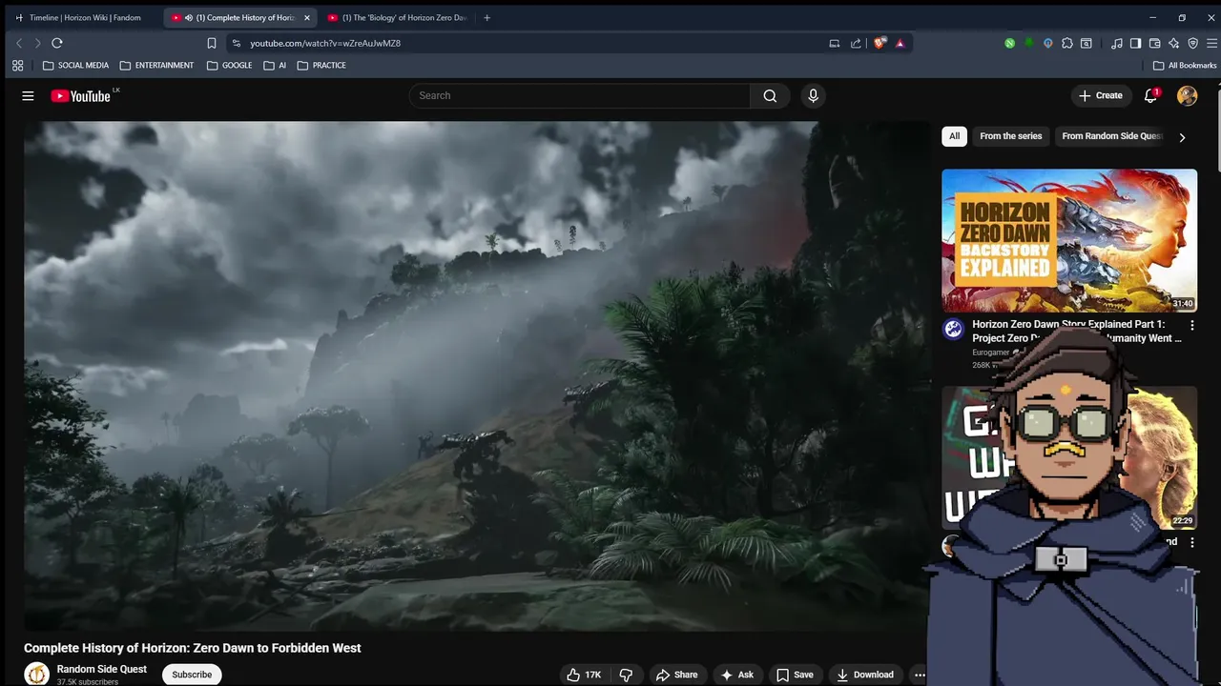Open AI bookmarks folder
The image size is (1221, 686).
tap(275, 66)
